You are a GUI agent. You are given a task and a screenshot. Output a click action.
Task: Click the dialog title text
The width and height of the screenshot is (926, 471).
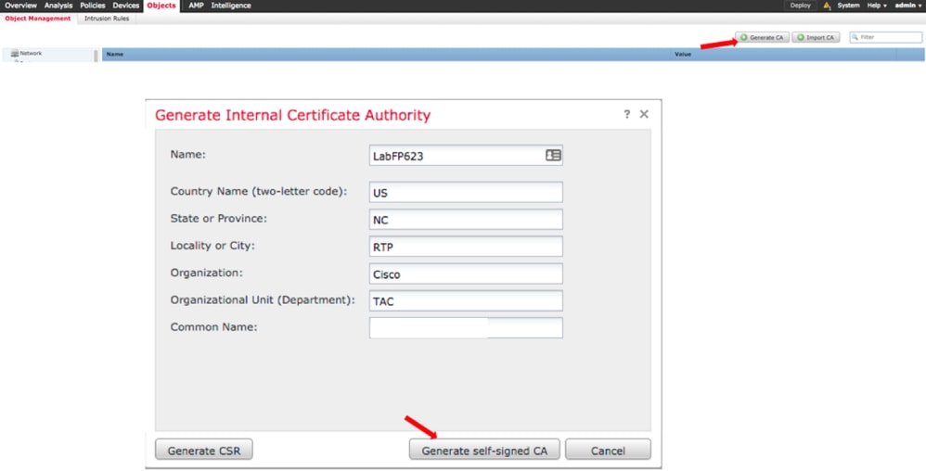point(292,114)
